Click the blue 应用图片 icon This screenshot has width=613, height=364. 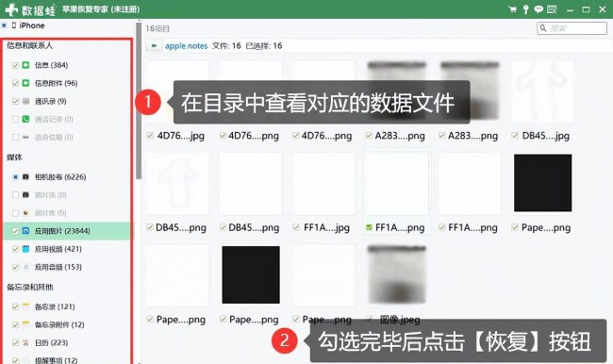click(x=25, y=231)
